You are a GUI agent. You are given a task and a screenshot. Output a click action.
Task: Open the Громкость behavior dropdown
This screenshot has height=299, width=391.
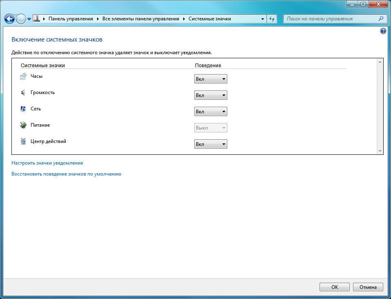tap(211, 95)
